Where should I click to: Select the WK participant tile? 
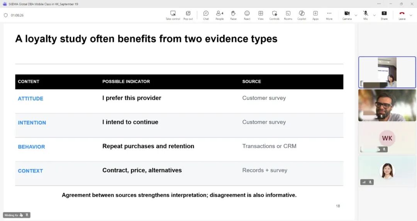click(x=387, y=138)
